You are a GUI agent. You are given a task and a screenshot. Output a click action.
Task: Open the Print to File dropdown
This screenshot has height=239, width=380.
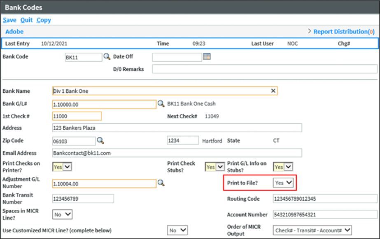[283, 183]
